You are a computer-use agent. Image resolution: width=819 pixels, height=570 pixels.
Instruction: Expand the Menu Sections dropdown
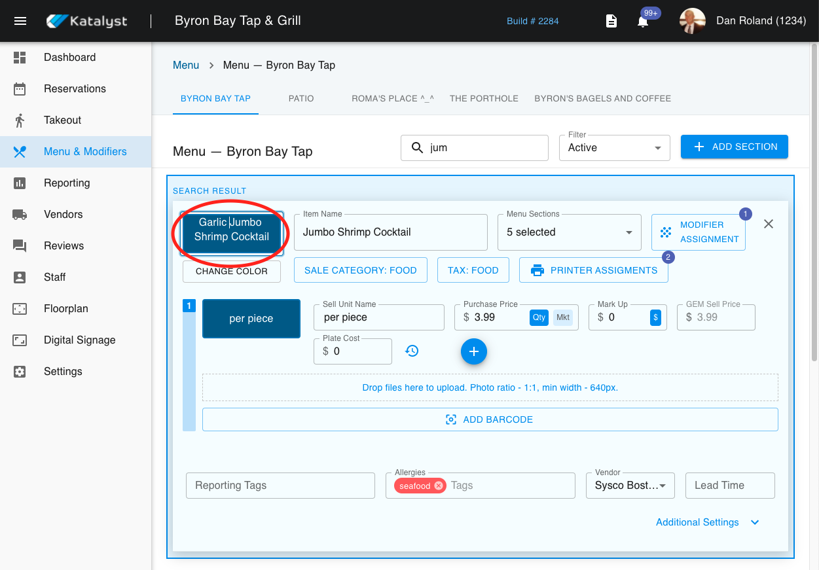click(x=569, y=232)
